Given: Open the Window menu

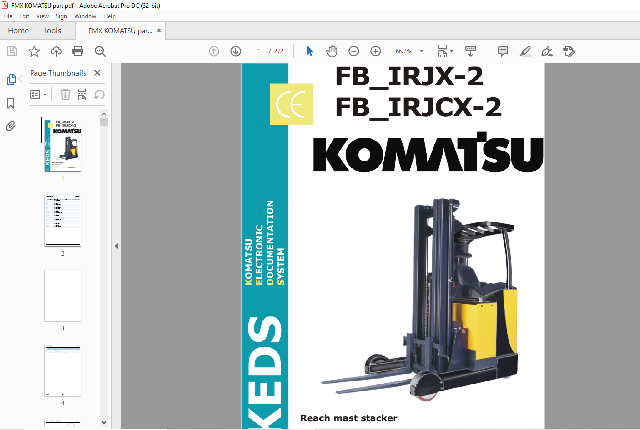Looking at the screenshot, I should coord(85,16).
